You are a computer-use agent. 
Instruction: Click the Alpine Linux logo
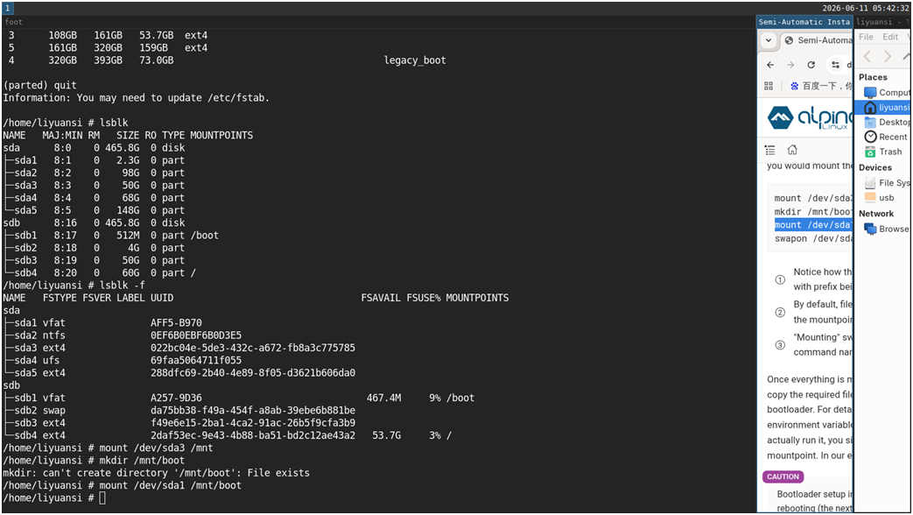click(810, 117)
